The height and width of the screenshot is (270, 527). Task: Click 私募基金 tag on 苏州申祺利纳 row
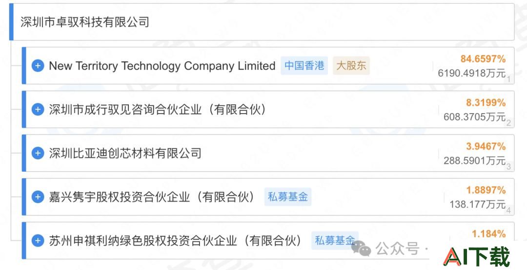pyautogui.click(x=335, y=240)
